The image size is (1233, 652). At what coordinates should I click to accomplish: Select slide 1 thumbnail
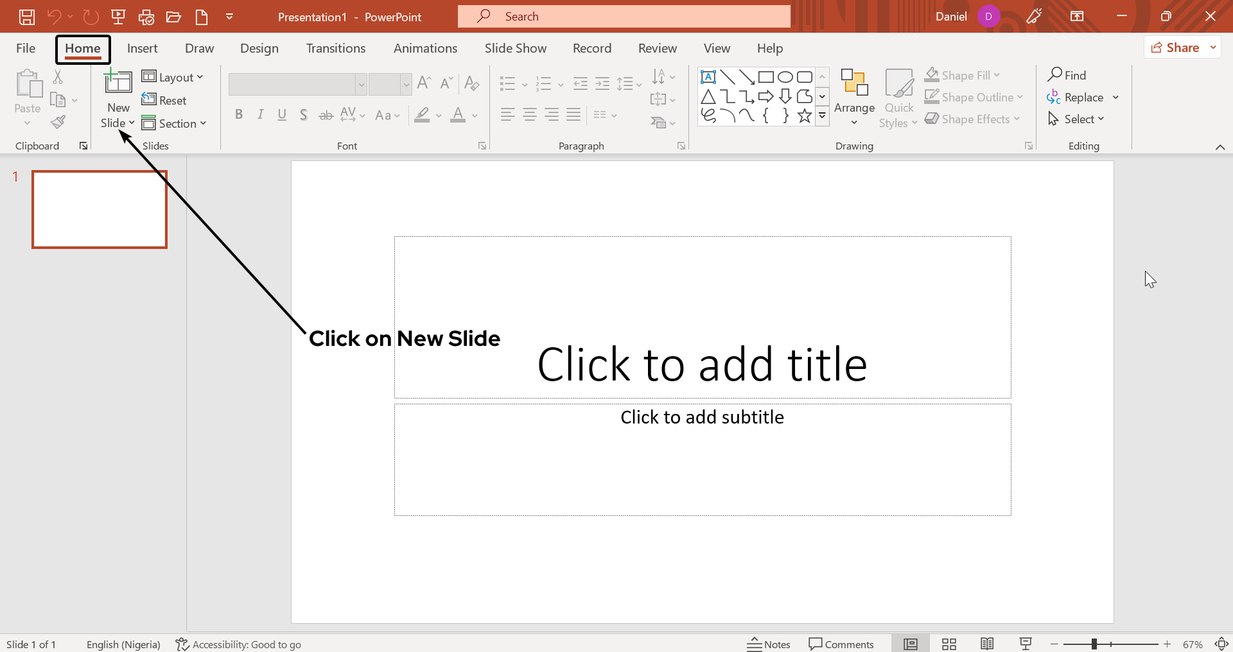pos(100,209)
